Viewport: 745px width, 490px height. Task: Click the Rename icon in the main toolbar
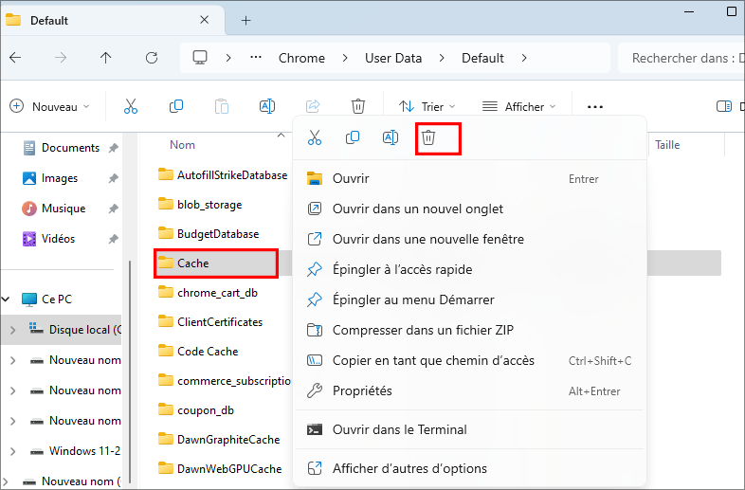pos(267,106)
